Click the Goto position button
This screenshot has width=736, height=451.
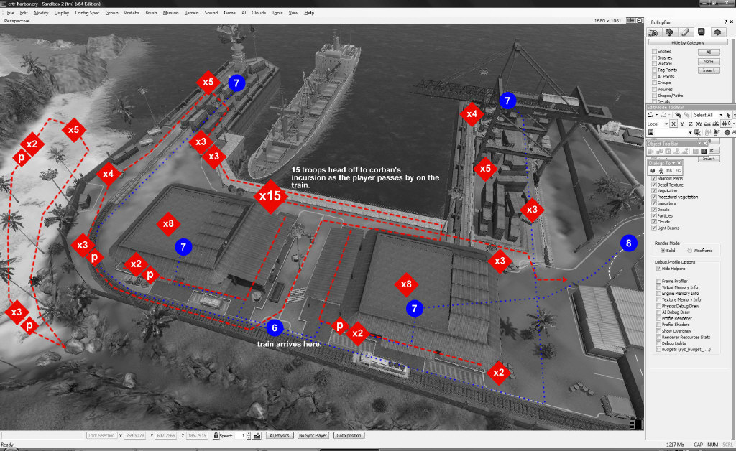point(349,435)
